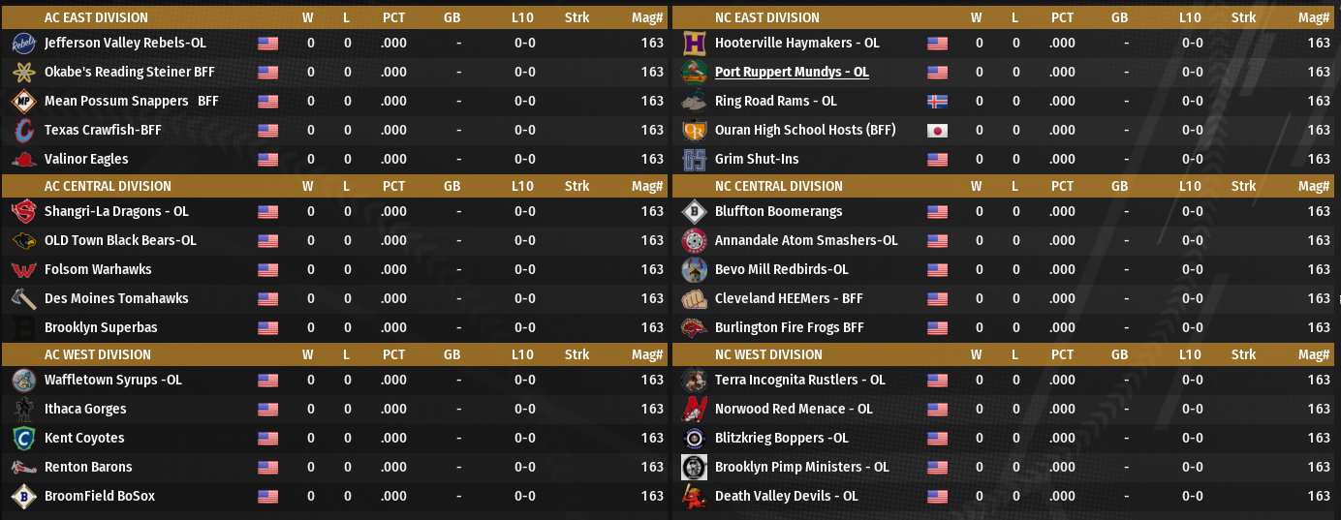
Task: Click the Kent Coyotes team logo
Action: click(x=23, y=439)
